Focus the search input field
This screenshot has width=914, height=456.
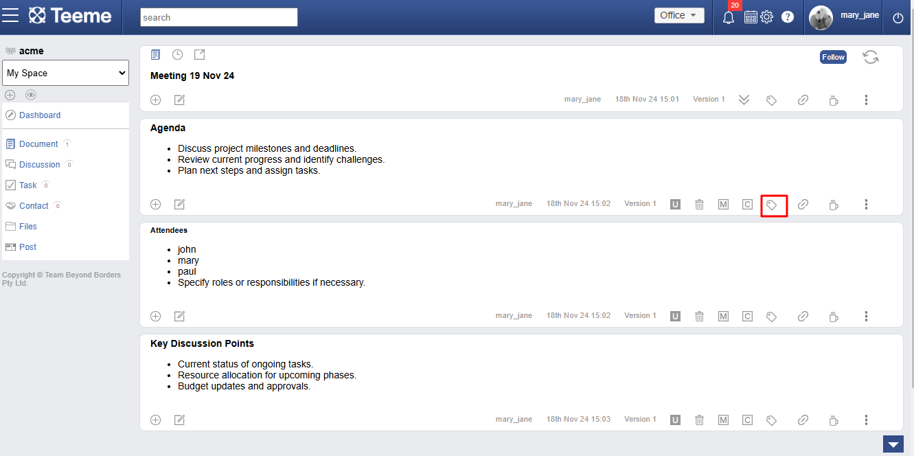click(219, 17)
